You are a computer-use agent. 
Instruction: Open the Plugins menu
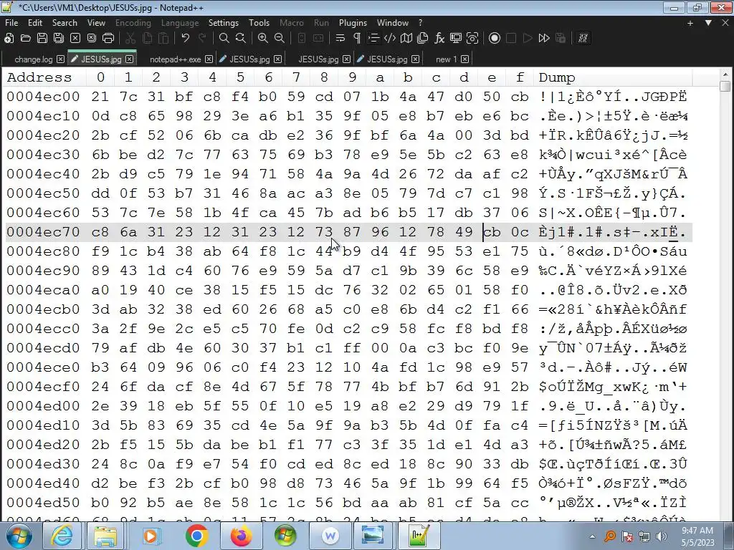coord(353,22)
